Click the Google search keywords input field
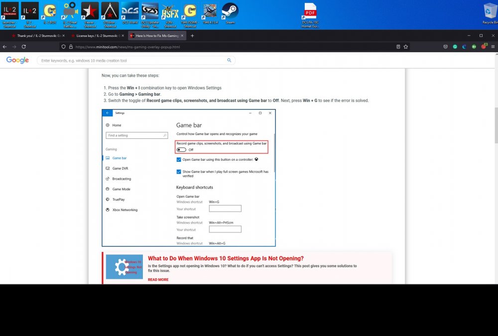 [132, 60]
